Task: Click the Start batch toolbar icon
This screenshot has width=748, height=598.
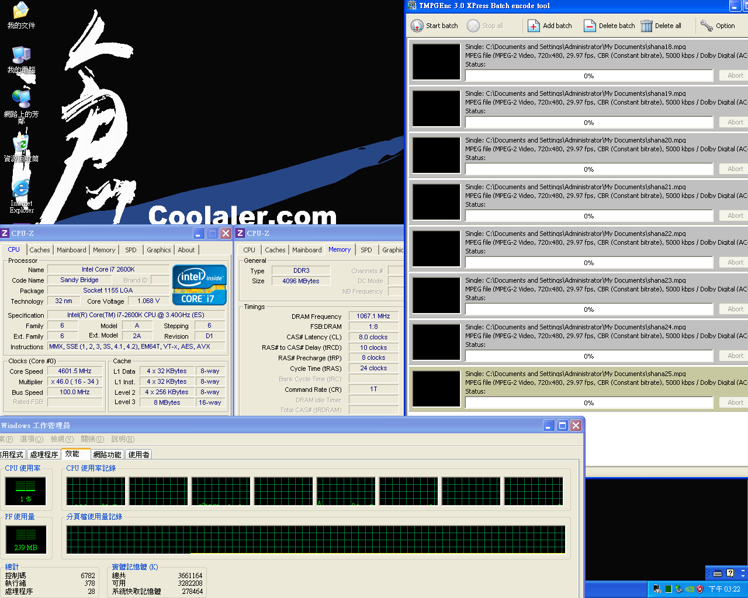Action: 417,26
